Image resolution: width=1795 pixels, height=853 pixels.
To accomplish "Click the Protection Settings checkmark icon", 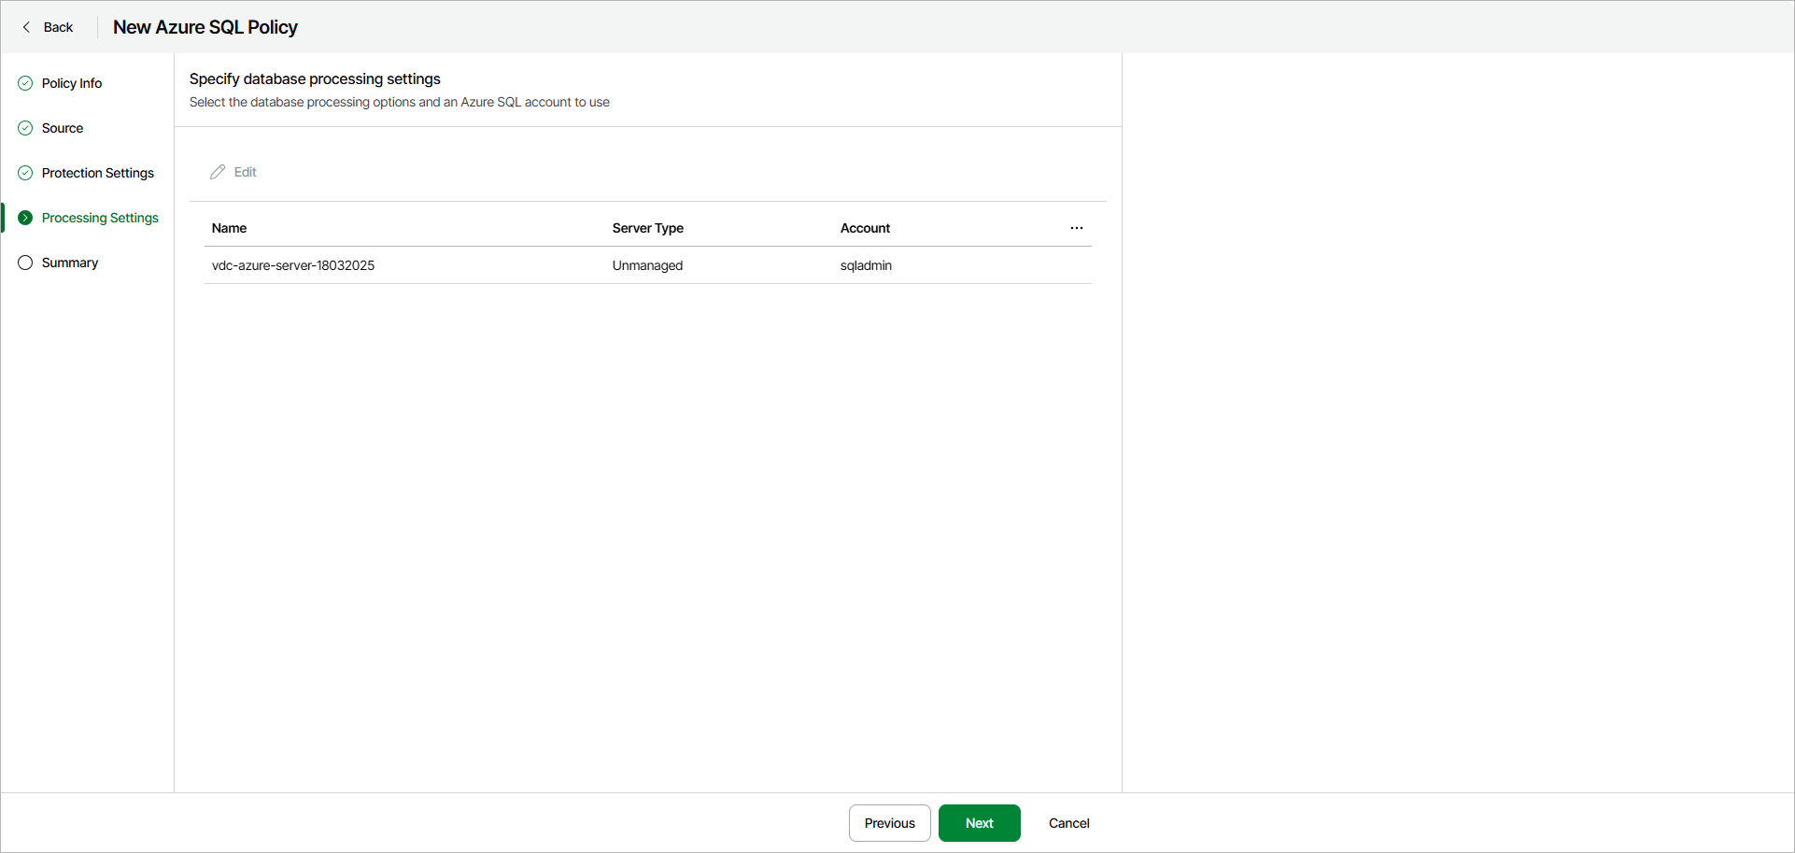I will pos(24,173).
